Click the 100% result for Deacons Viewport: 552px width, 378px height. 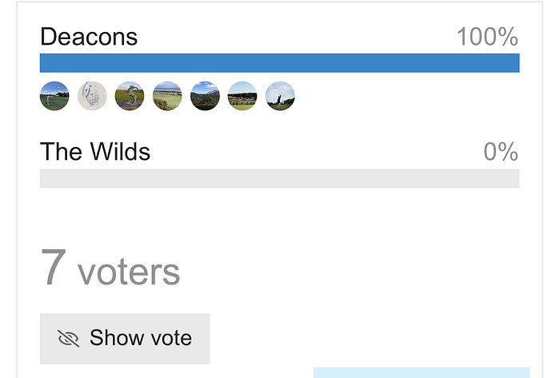tap(486, 37)
